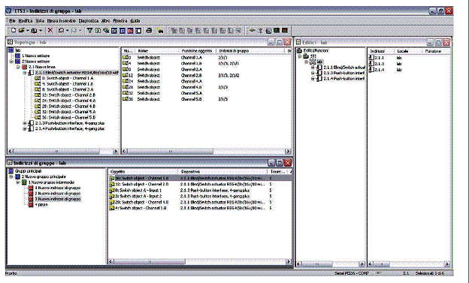
Task: Open the Vista menu
Action: pyautogui.click(x=40, y=20)
